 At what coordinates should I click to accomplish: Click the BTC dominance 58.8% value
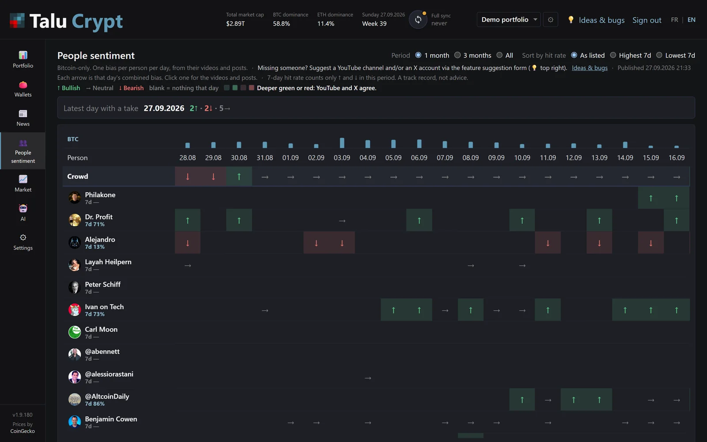(281, 24)
